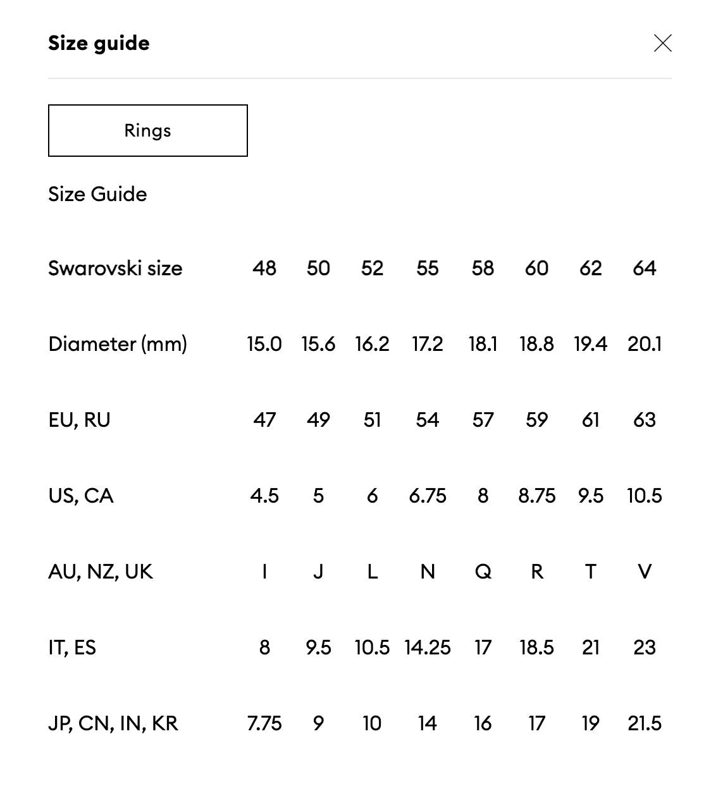
Task: Click the Size Guide subheading text
Action: [97, 194]
